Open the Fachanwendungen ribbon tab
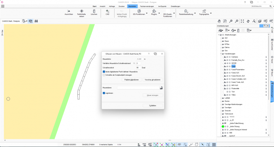Image resolution: width=274 pixels, height=147 pixels. [x=147, y=6]
